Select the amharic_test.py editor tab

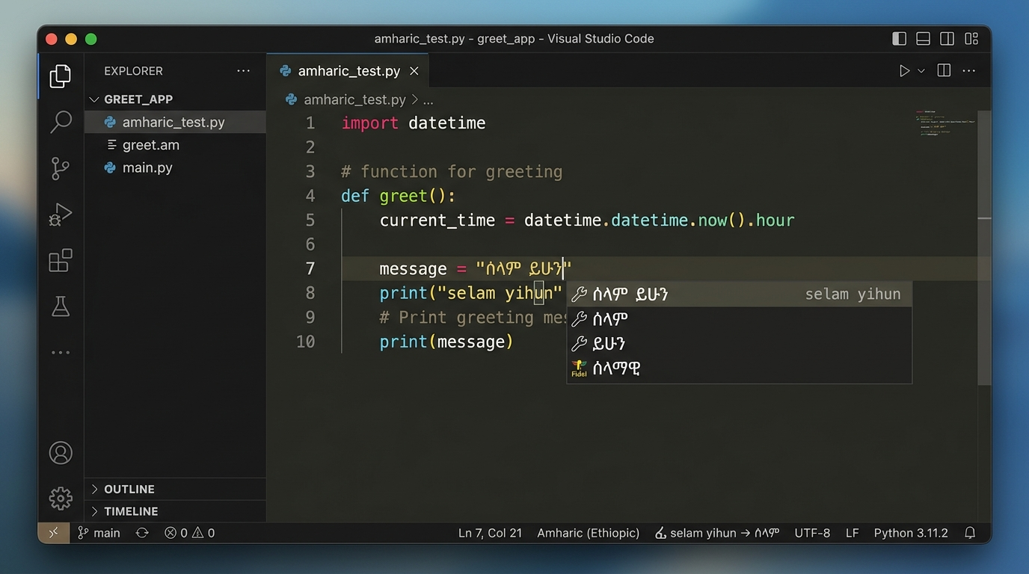pos(348,71)
